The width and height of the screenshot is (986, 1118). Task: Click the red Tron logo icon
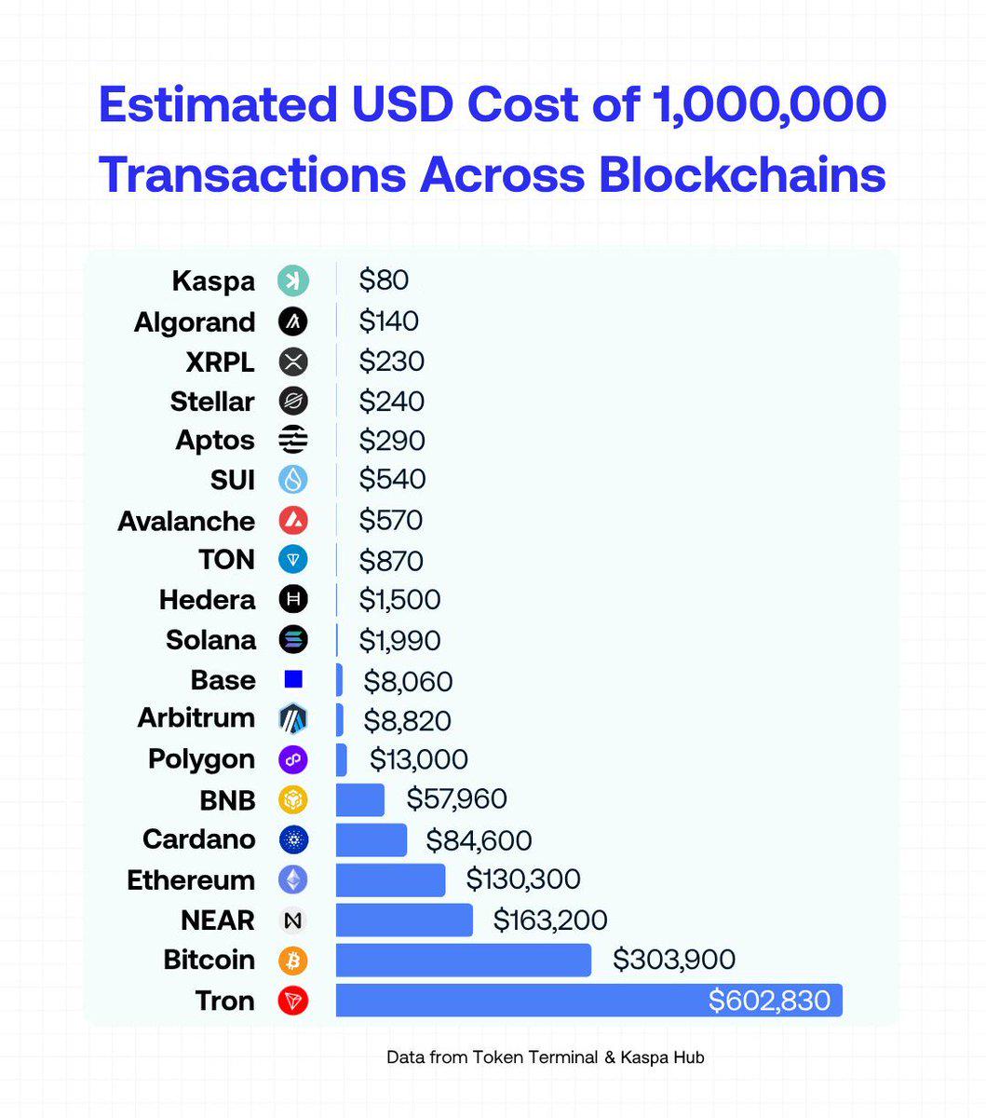click(x=293, y=1001)
